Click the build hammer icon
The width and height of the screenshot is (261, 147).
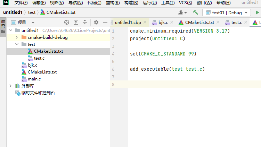click(196, 12)
